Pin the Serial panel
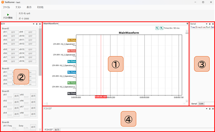This screenshot has height=132, width=215. pos(210,24)
